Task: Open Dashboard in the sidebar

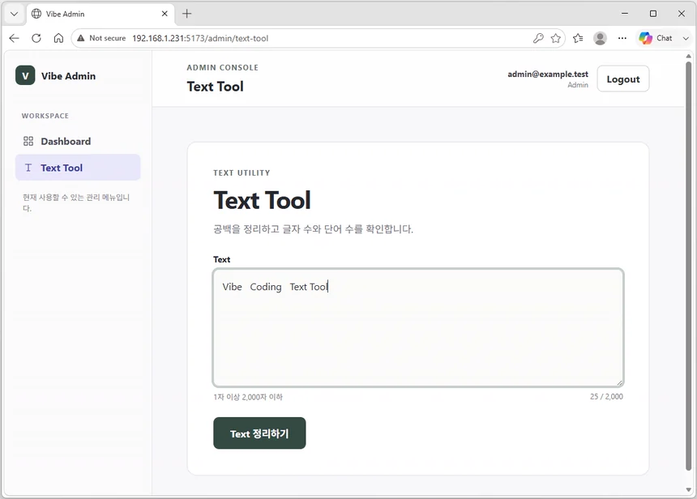Action: [78, 141]
